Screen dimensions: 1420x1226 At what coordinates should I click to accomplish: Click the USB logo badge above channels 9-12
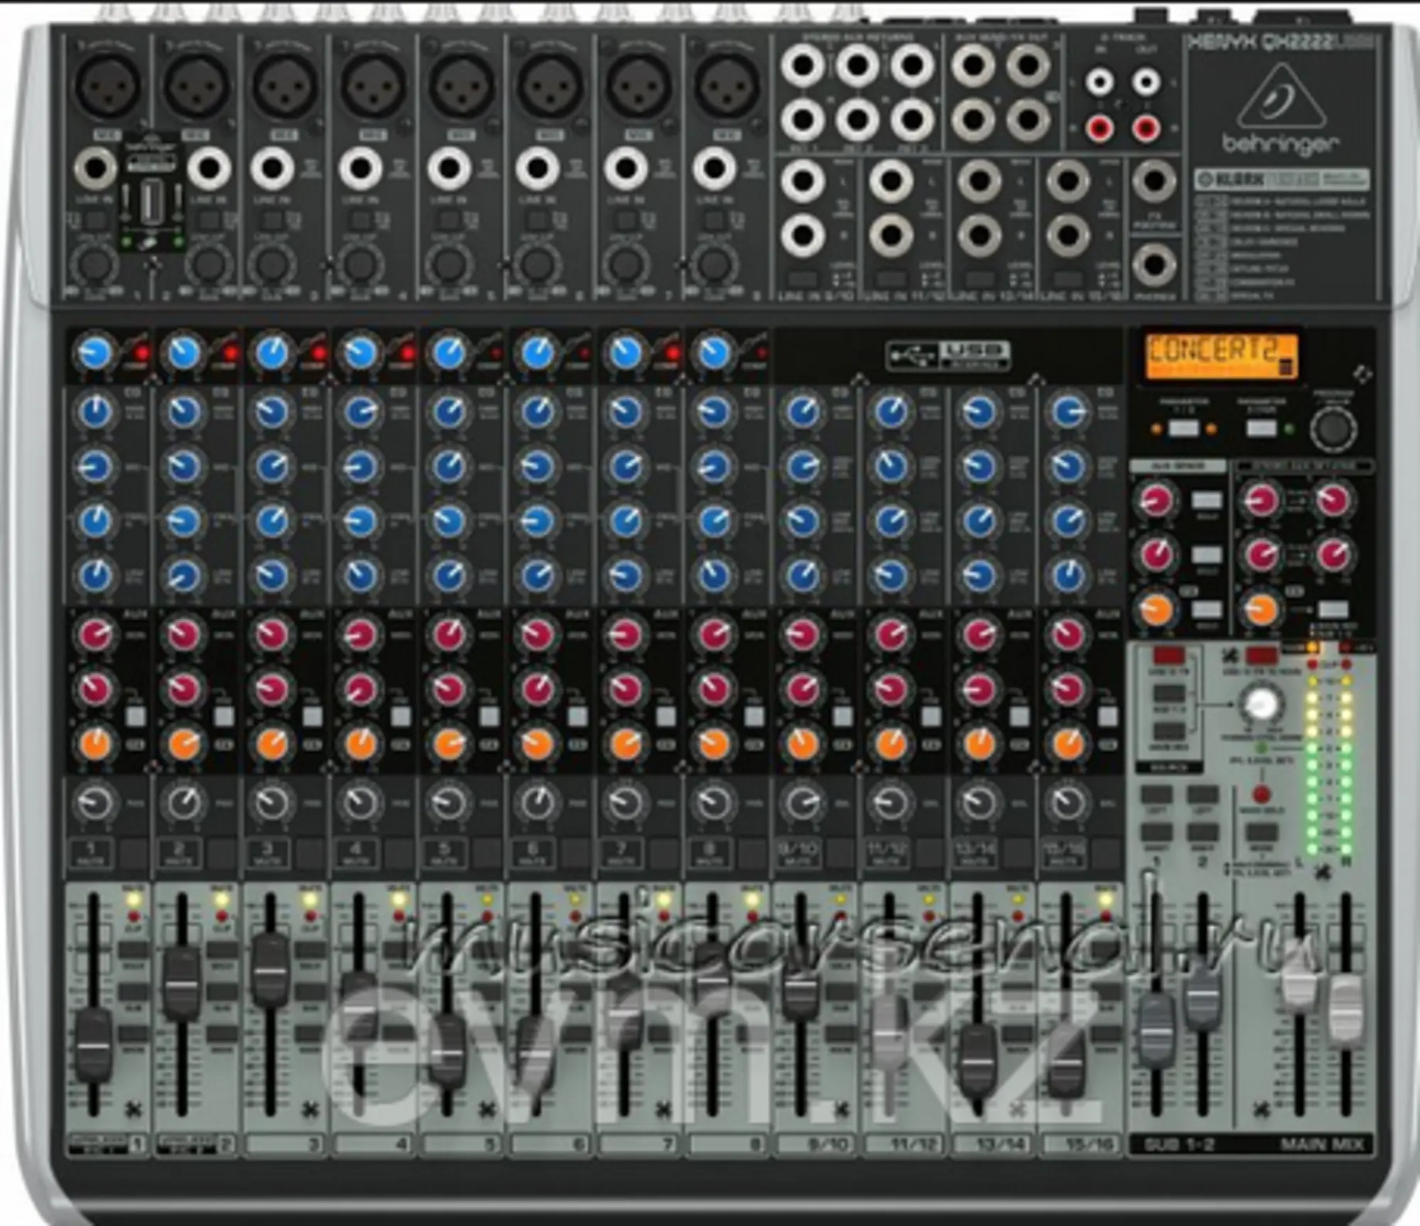coord(947,355)
